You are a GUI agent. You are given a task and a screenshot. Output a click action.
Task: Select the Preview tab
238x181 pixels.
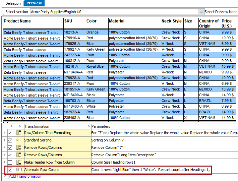tap(34, 3)
